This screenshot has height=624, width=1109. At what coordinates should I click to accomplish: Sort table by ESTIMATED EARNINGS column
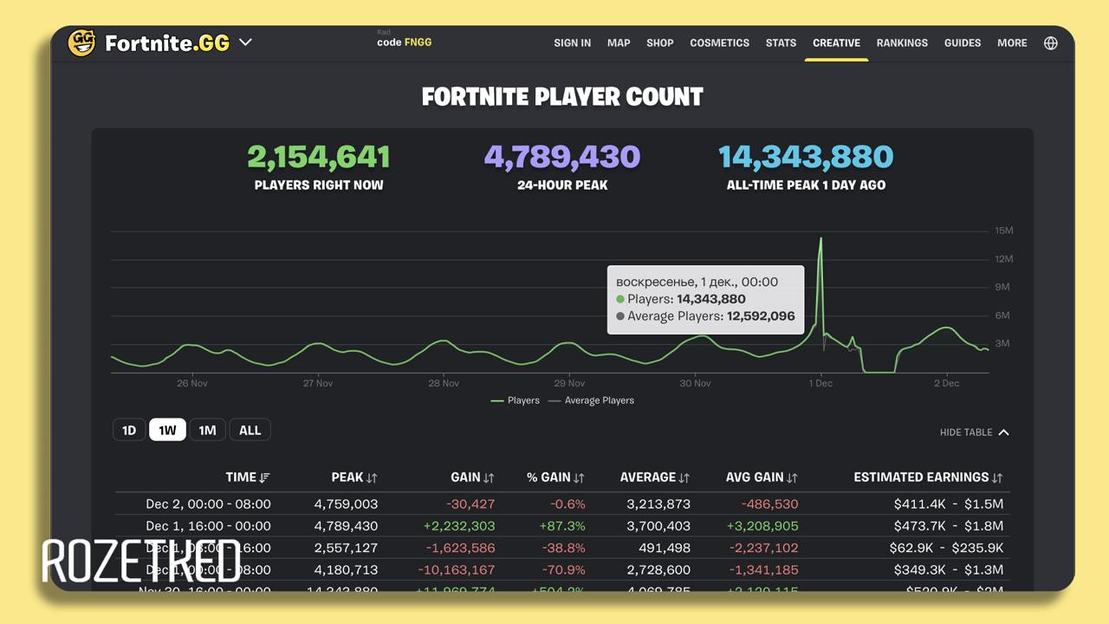click(x=928, y=478)
